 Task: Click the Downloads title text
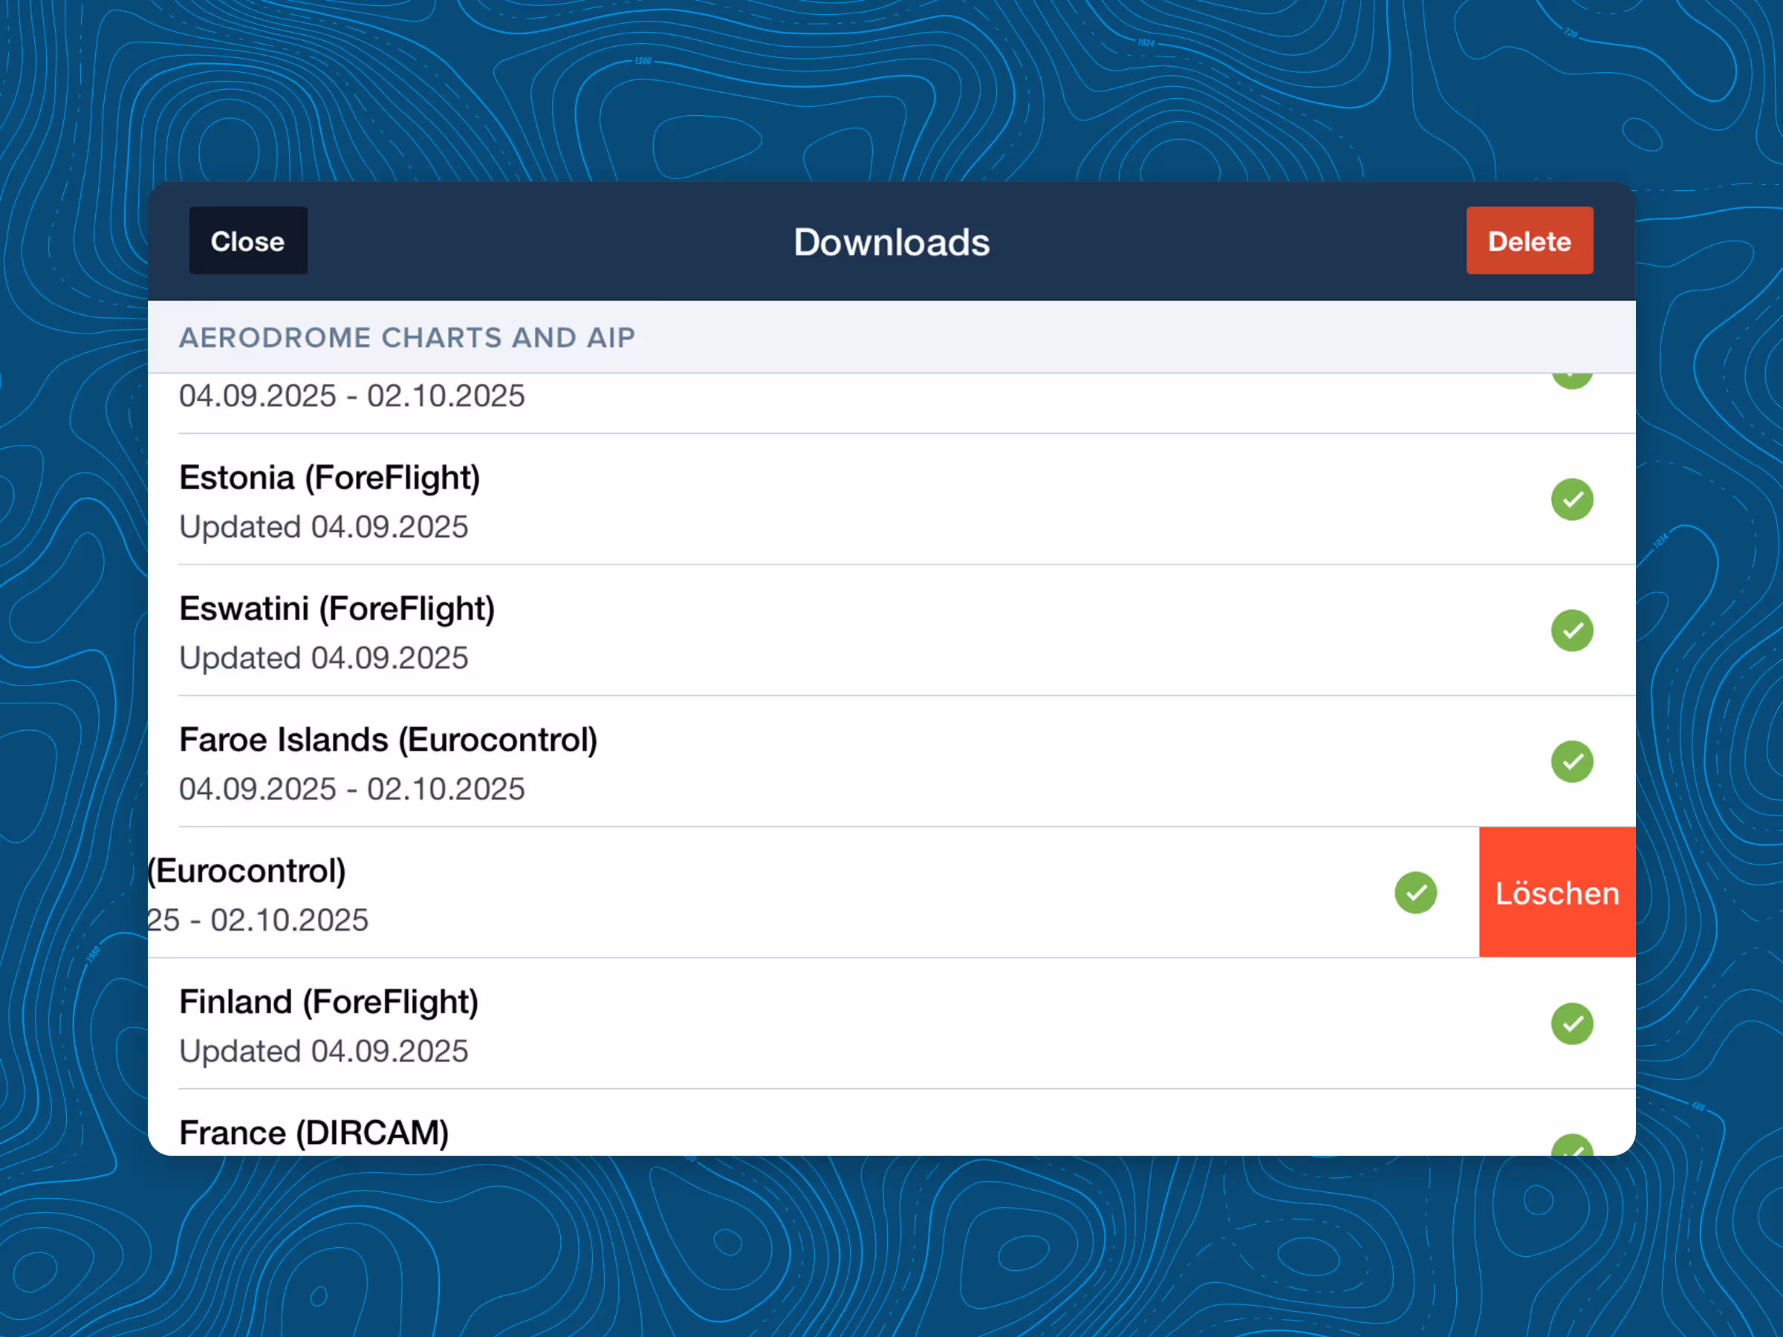pyautogui.click(x=891, y=243)
